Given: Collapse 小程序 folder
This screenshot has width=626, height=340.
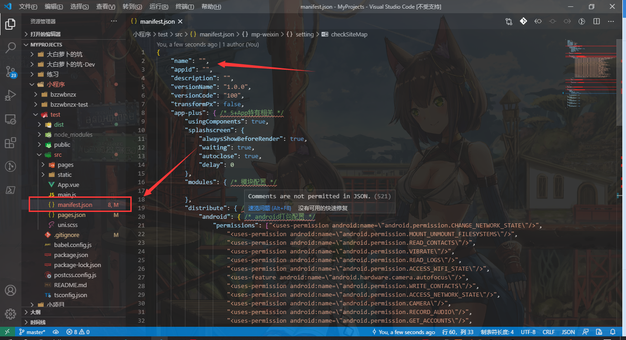Looking at the screenshot, I should 74,84.
